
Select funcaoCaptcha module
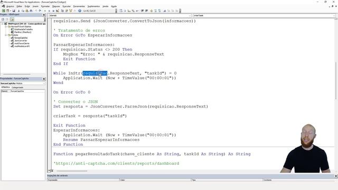(21, 37)
